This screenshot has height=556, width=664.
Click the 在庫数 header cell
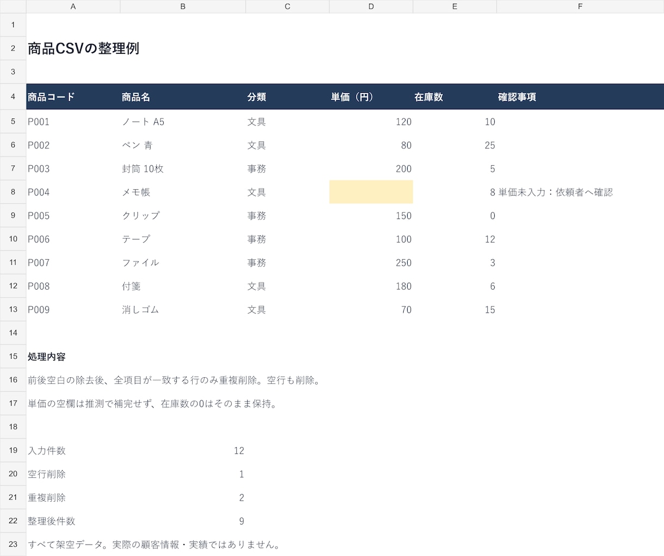pyautogui.click(x=454, y=97)
